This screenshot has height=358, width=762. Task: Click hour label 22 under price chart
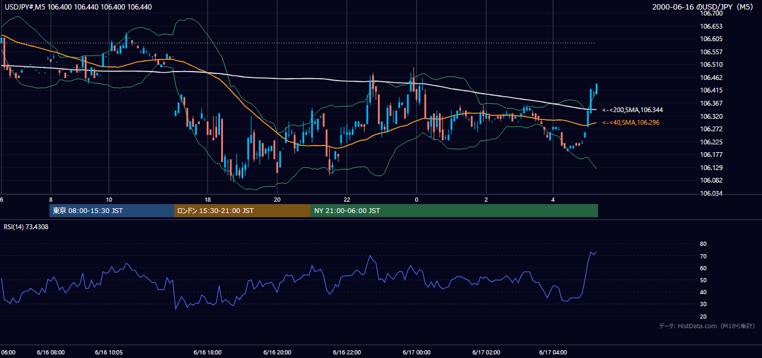(x=346, y=199)
